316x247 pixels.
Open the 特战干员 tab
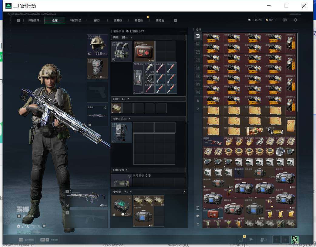tap(76, 20)
